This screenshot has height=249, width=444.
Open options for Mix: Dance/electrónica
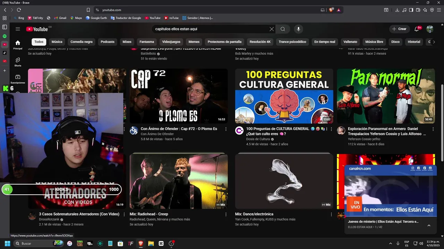point(331,214)
